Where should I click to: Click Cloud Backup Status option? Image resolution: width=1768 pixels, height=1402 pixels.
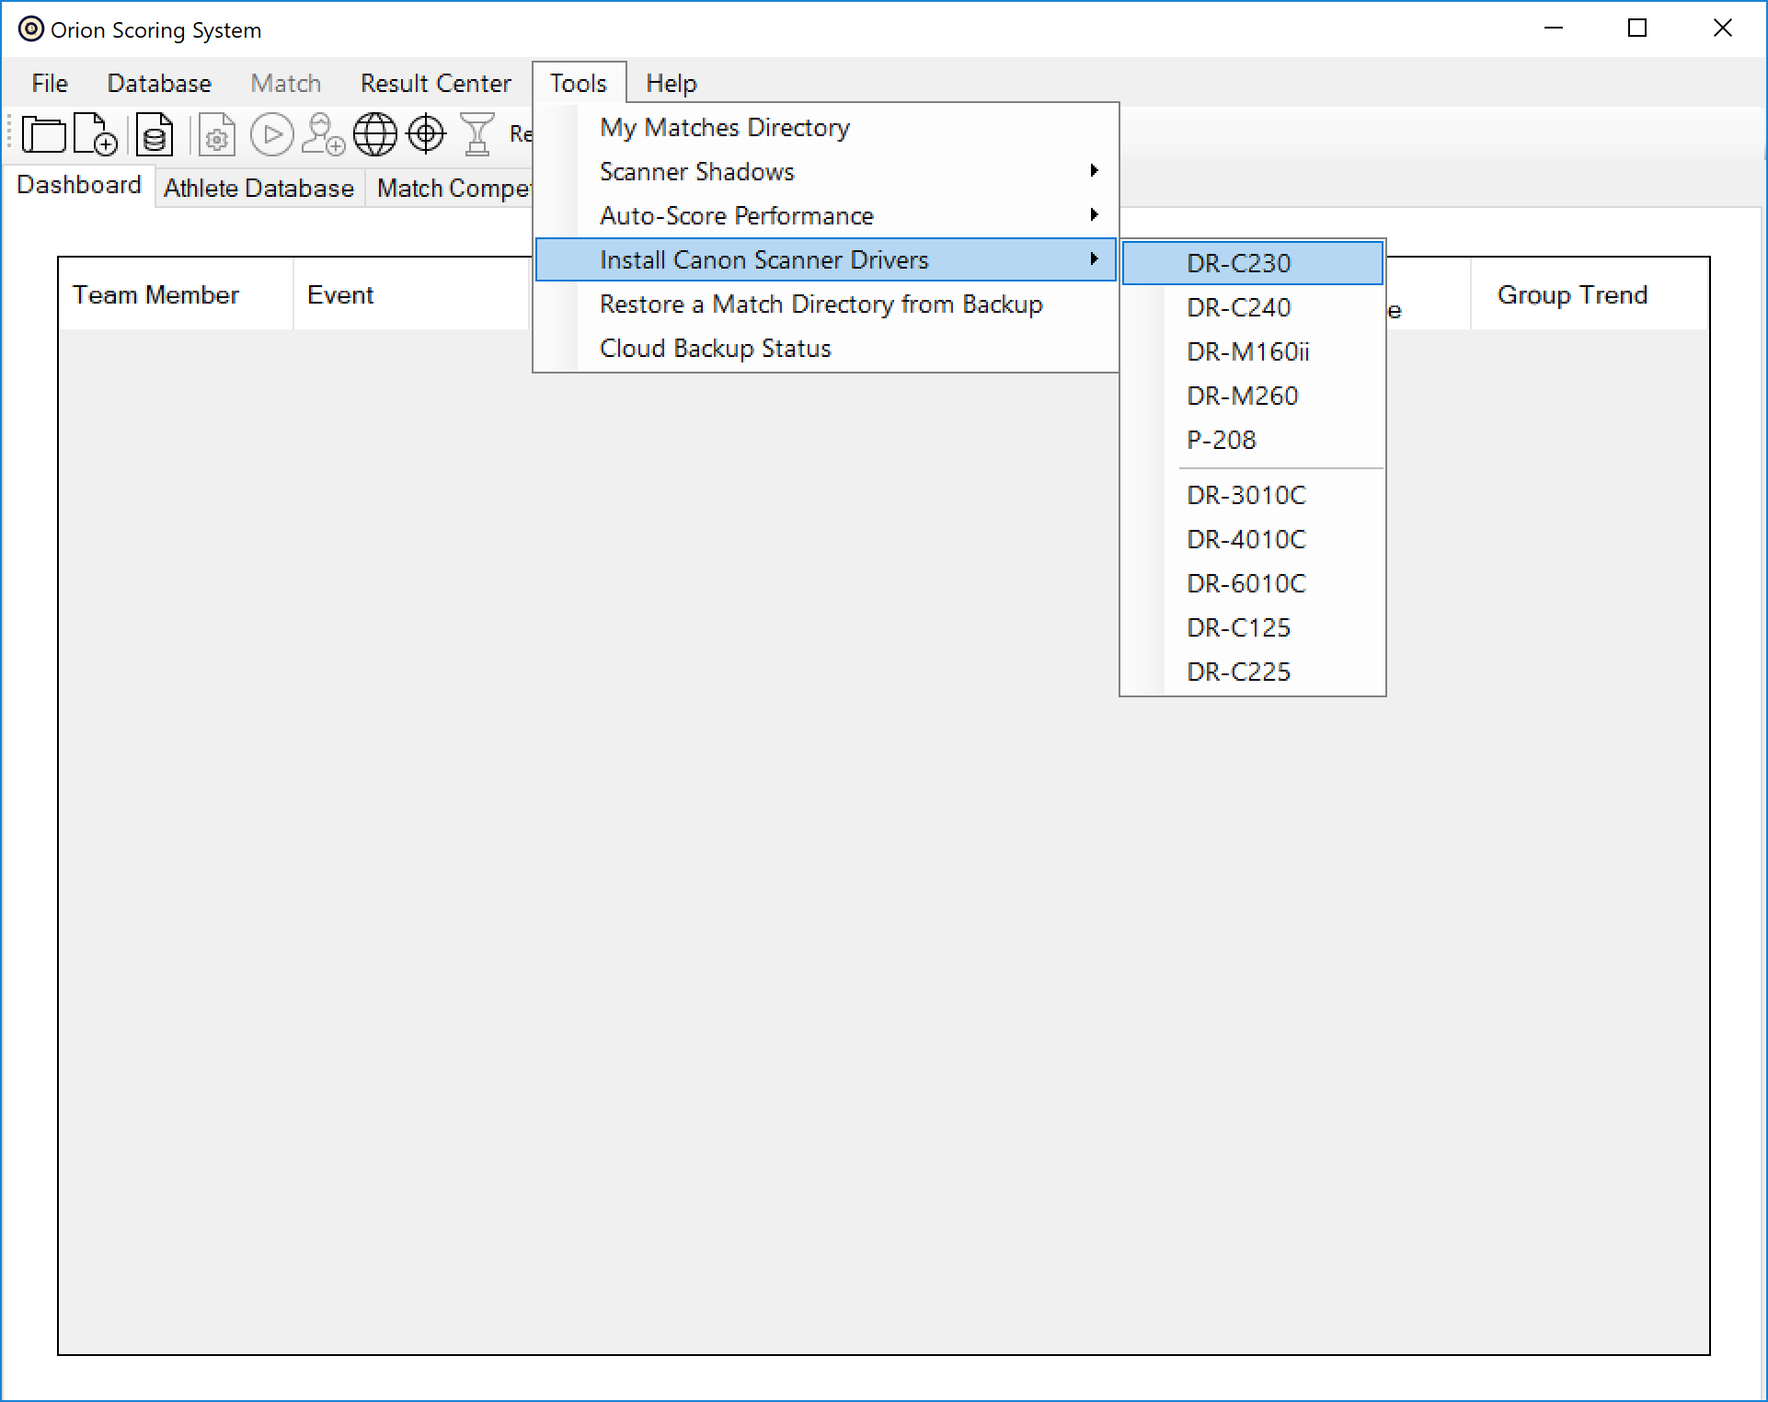pyautogui.click(x=715, y=349)
